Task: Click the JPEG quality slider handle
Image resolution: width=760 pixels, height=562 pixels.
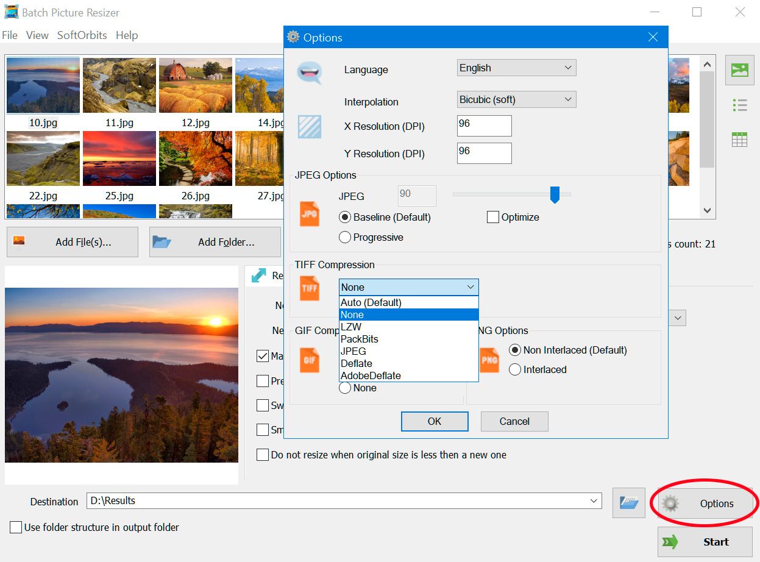Action: click(x=555, y=195)
